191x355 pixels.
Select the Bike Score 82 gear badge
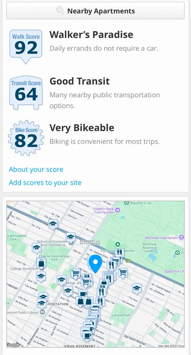[x=26, y=138]
